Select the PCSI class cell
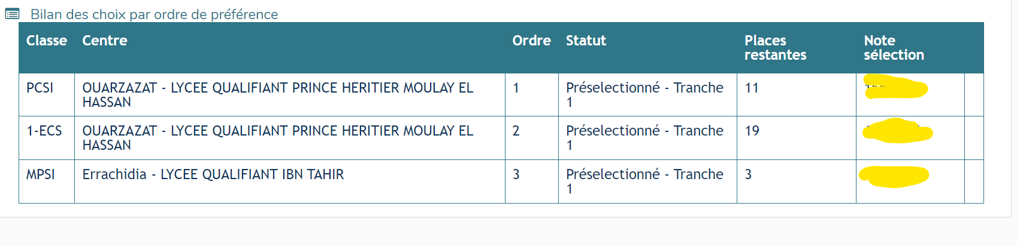This screenshot has height=246, width=1017. coord(40,88)
